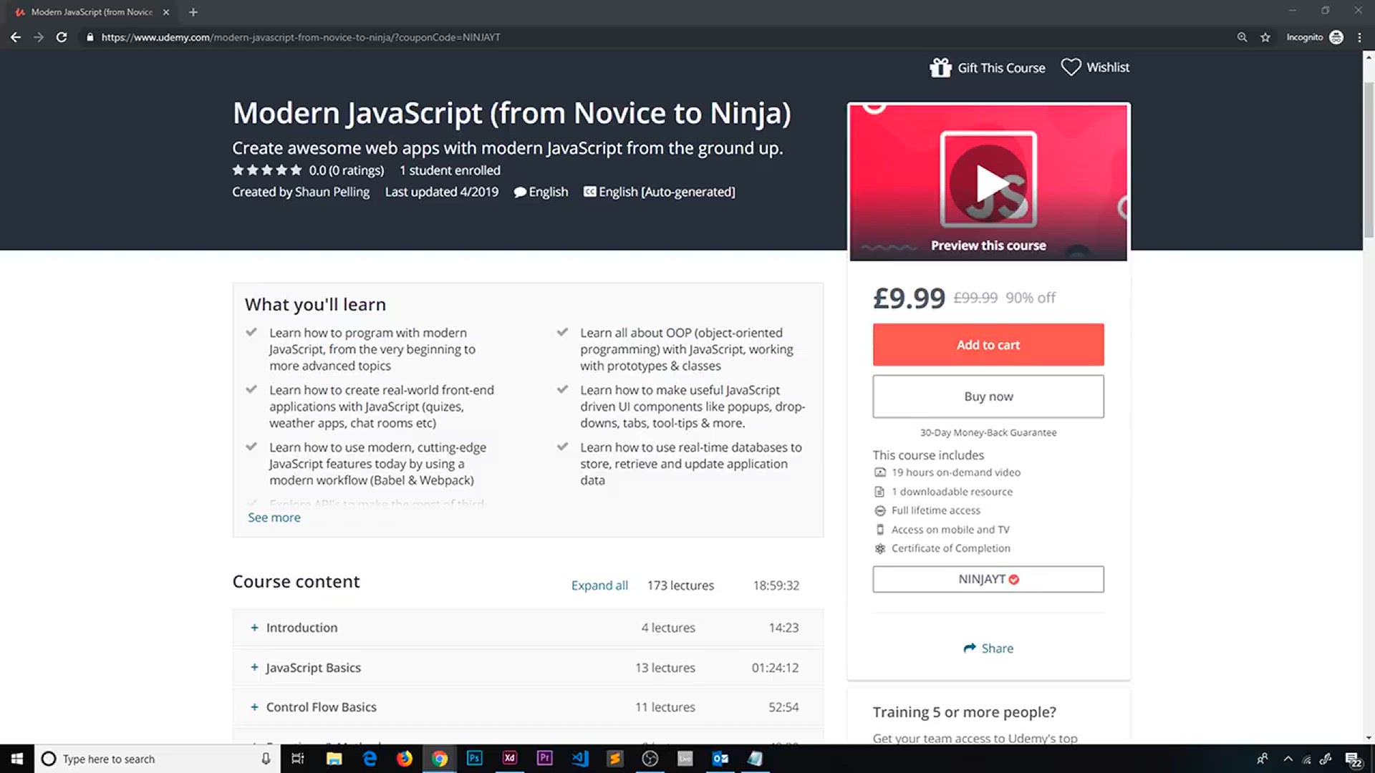
Task: Click the 0.0 (0 ratings) text
Action: pos(347,170)
